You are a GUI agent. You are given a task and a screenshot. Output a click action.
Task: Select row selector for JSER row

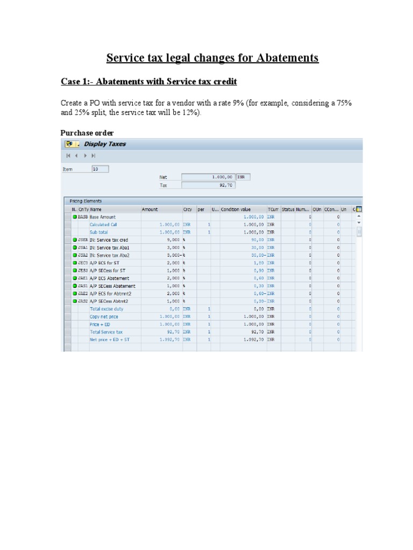68,240
